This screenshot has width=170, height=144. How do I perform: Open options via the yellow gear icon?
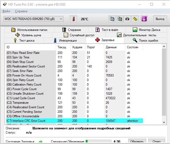(135, 19)
